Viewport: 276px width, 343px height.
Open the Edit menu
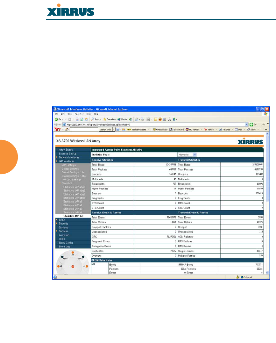(x=62, y=114)
